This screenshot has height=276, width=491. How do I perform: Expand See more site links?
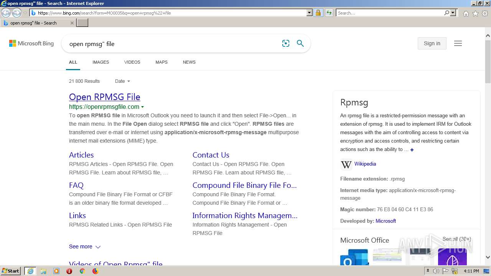coord(85,246)
